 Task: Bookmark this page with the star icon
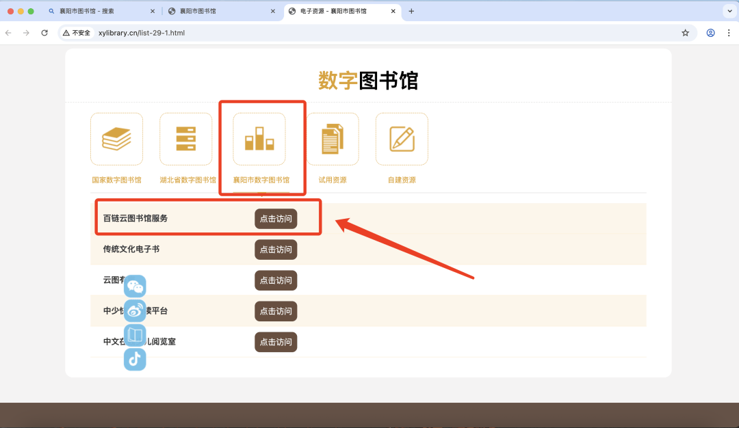point(685,33)
